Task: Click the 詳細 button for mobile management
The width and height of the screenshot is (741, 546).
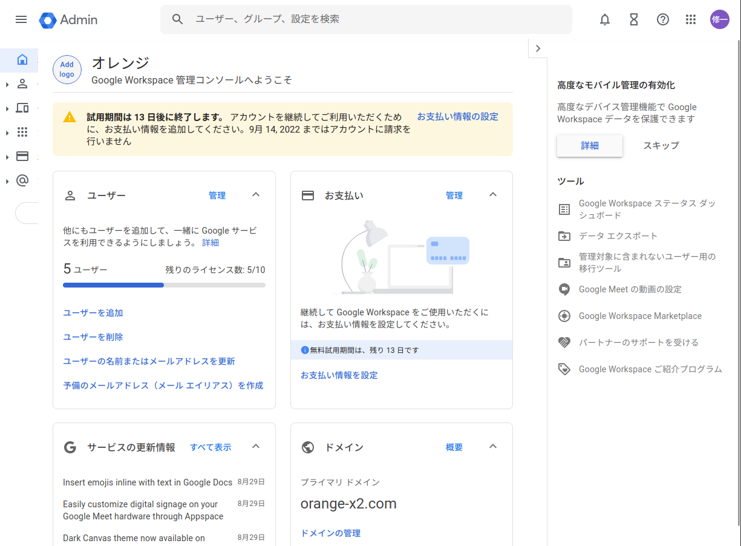Action: point(590,146)
